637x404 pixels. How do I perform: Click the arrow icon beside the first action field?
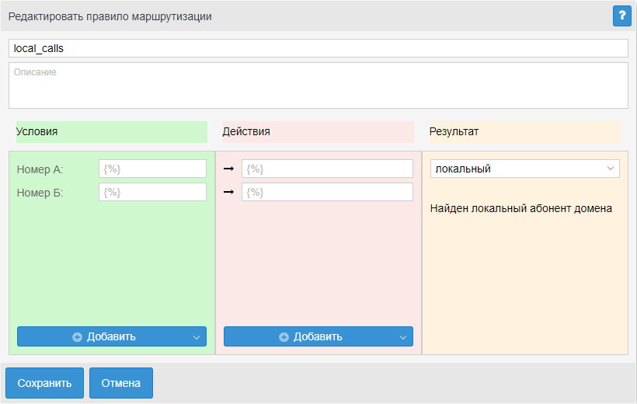pos(229,169)
